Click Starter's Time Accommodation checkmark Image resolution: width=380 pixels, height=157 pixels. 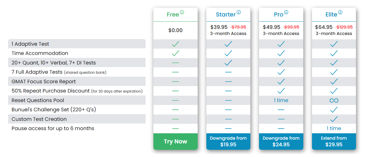(228, 53)
